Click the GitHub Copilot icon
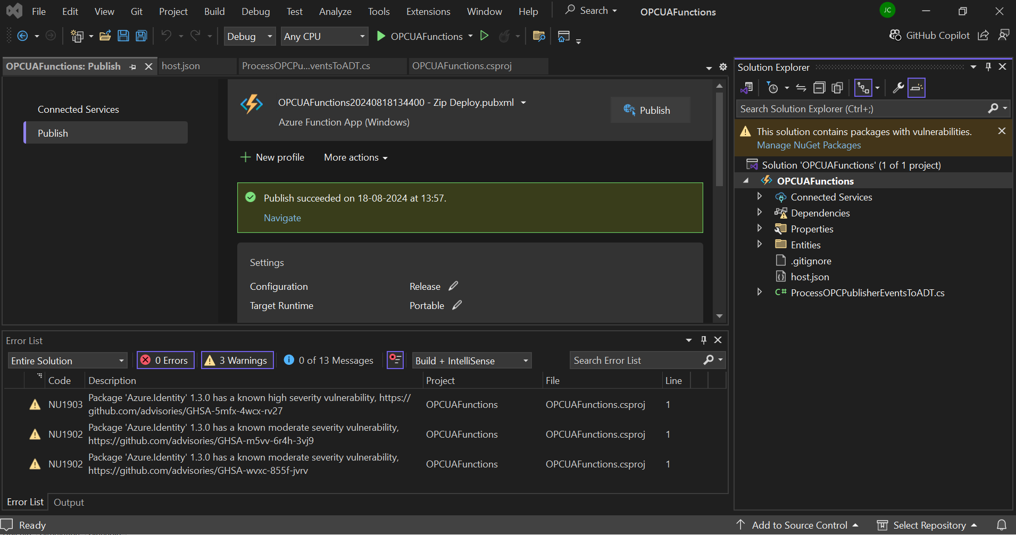This screenshot has width=1016, height=535. [x=895, y=35]
